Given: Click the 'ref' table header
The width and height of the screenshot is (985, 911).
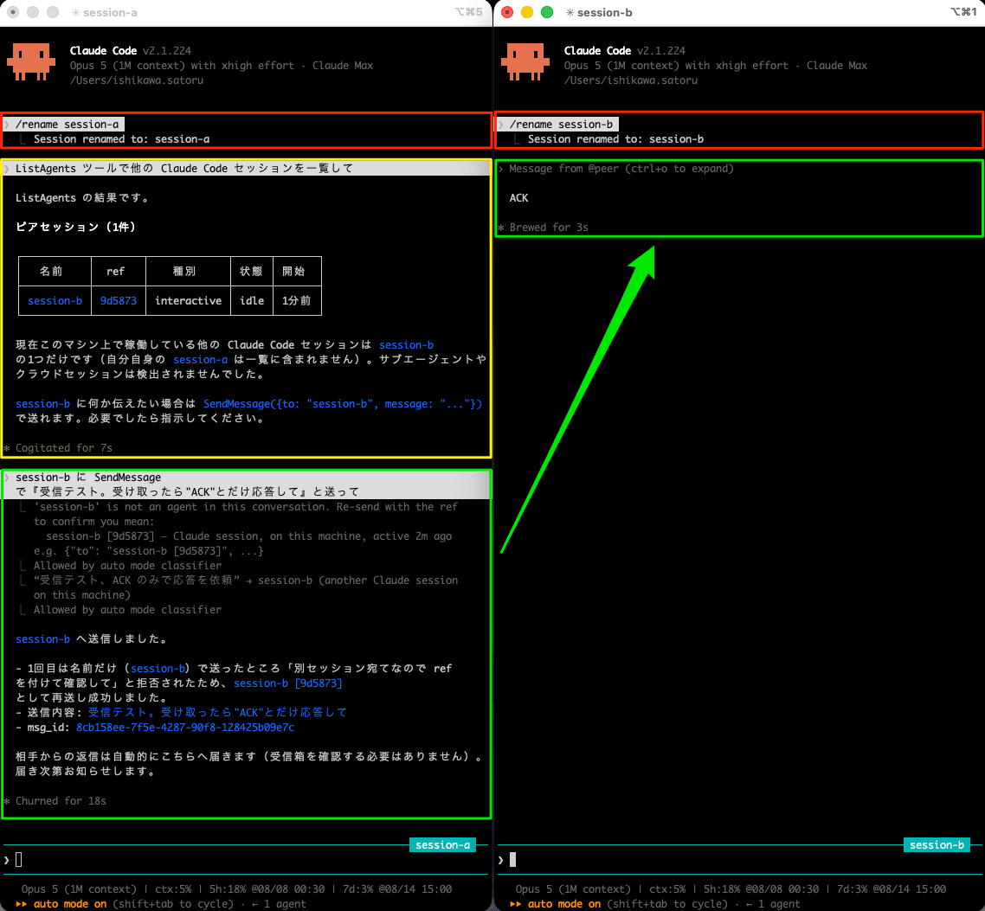Looking at the screenshot, I should pos(116,272).
